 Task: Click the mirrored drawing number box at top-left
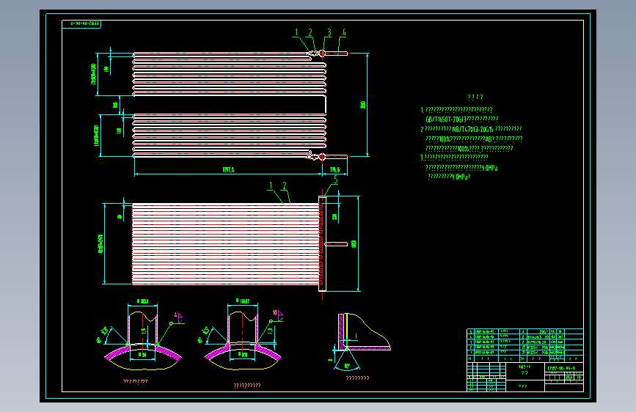pos(81,24)
